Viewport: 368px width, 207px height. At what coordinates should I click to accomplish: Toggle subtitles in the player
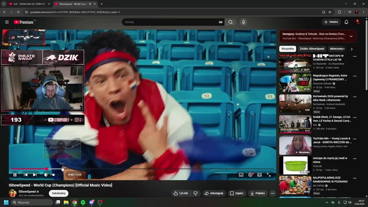click(x=241, y=175)
